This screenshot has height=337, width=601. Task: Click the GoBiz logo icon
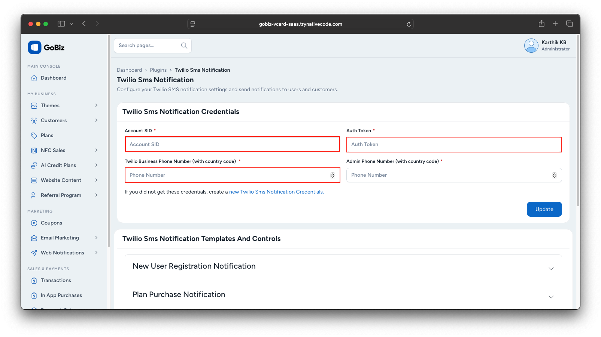[x=34, y=47]
